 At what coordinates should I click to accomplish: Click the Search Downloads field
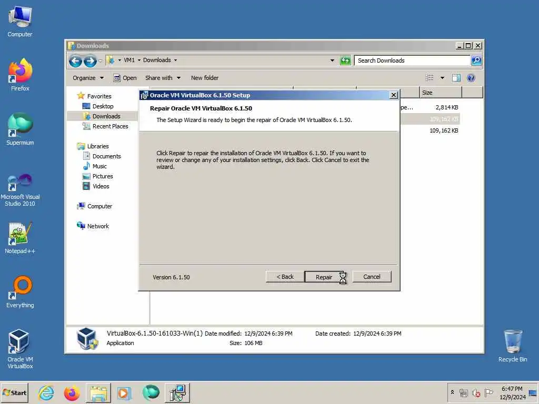pyautogui.click(x=412, y=60)
